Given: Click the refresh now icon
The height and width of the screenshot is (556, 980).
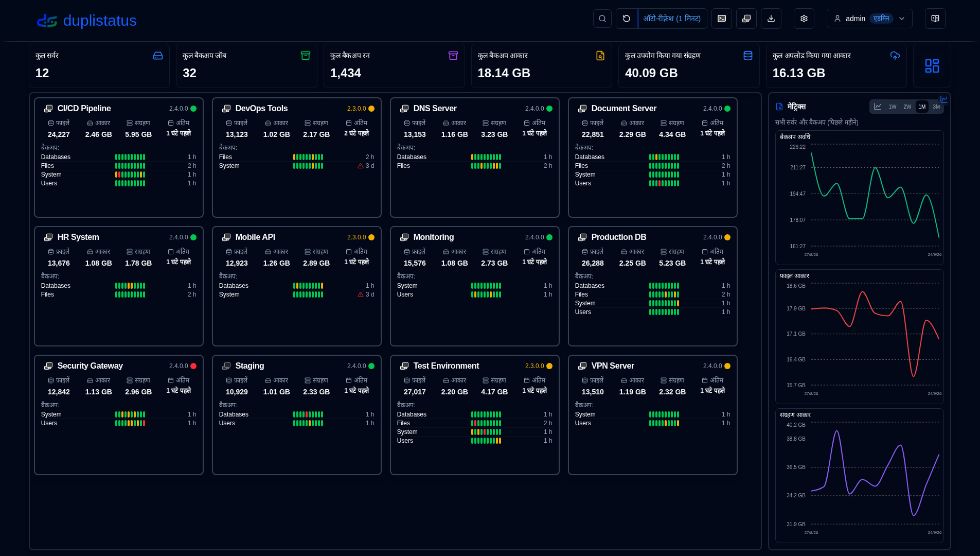Looking at the screenshot, I should pyautogui.click(x=626, y=19).
